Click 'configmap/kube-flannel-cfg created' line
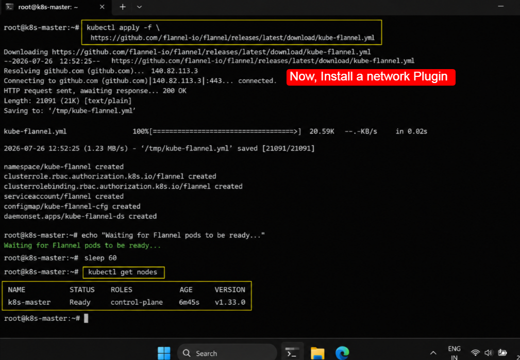Image resolution: width=520 pixels, height=360 pixels. (72, 206)
